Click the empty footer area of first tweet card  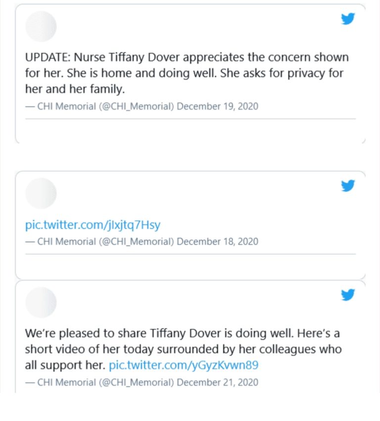(x=190, y=131)
